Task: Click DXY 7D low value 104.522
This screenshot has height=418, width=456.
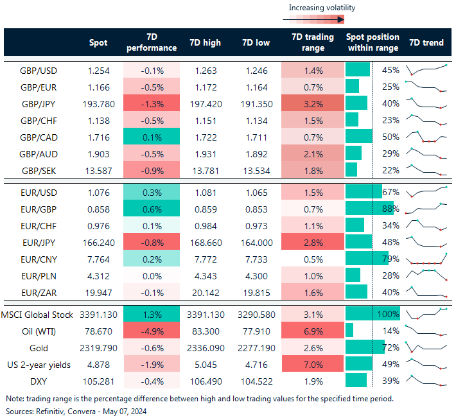Action: [256, 381]
